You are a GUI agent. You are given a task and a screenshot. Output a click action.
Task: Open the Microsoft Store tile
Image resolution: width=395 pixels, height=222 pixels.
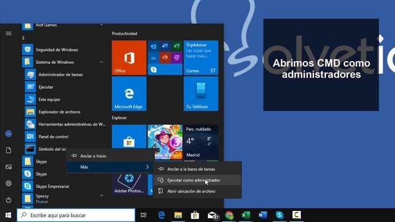coord(129,136)
